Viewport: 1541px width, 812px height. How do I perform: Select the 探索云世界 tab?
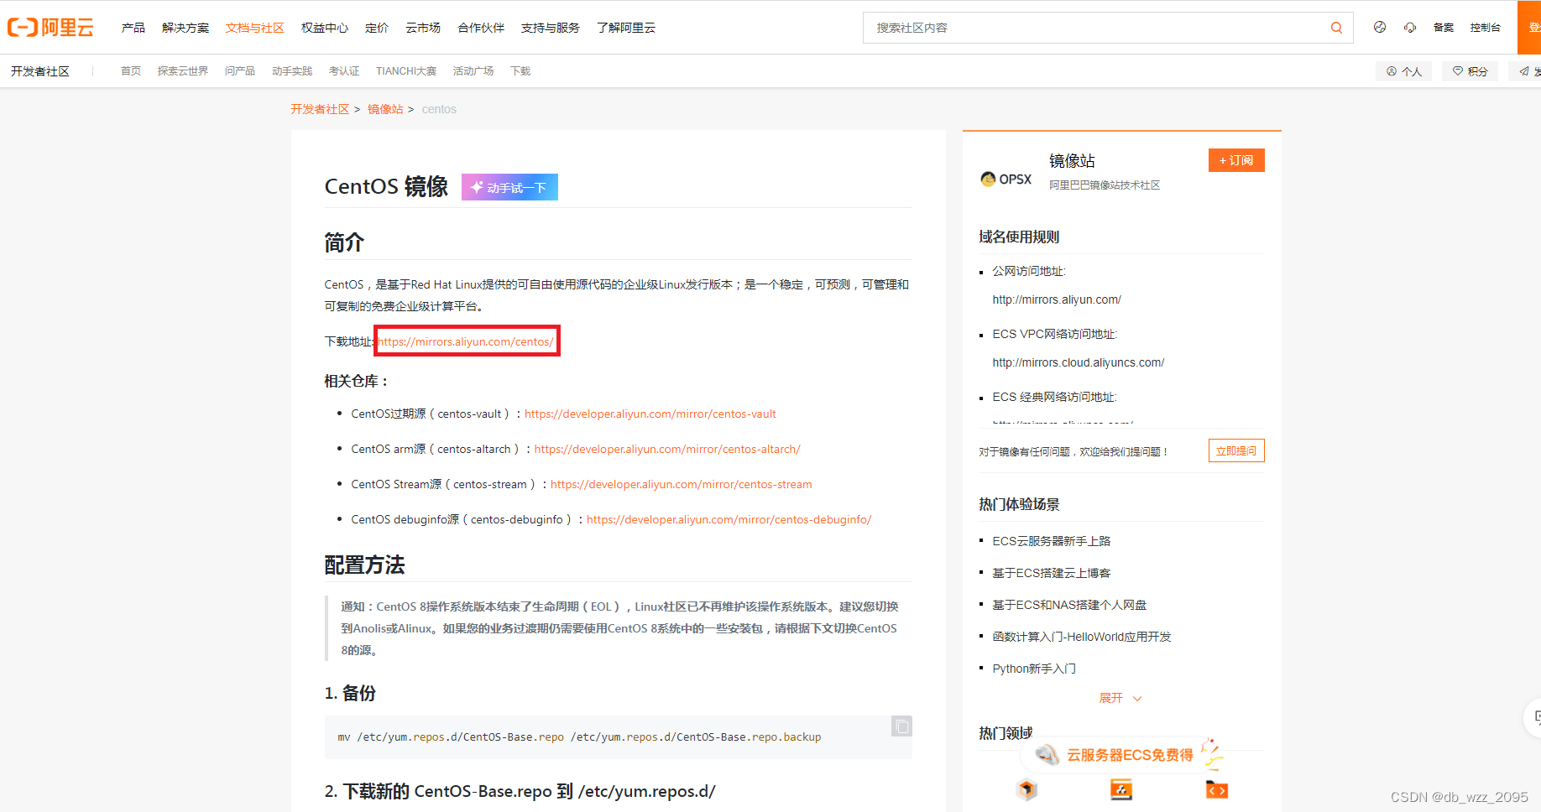(x=183, y=71)
